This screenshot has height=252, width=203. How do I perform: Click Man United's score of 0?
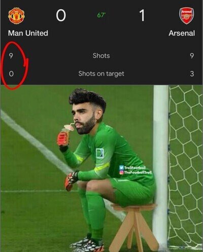coord(61,15)
